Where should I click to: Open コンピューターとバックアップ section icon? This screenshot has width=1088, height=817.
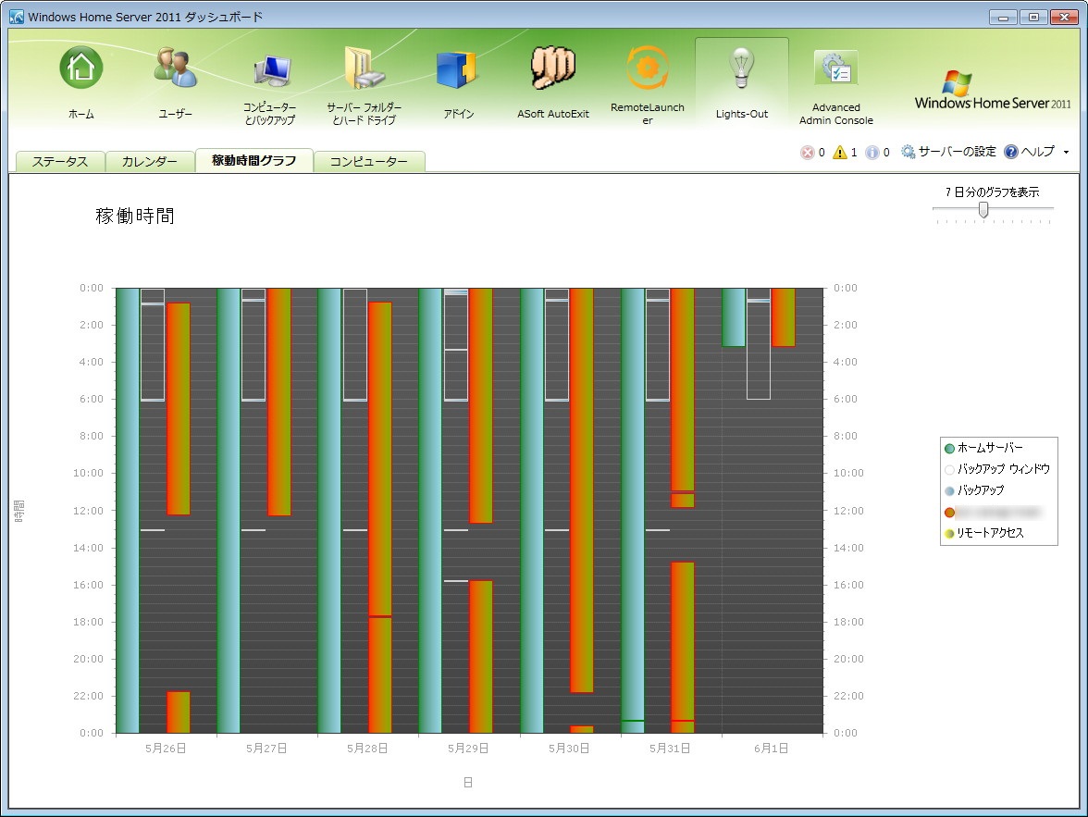tap(271, 69)
